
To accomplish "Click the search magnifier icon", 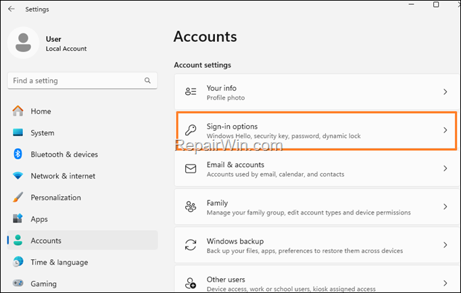I will 147,81.
